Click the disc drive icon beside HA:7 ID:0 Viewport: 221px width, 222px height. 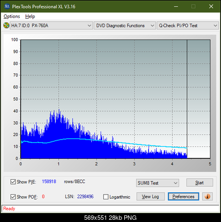click(6, 25)
